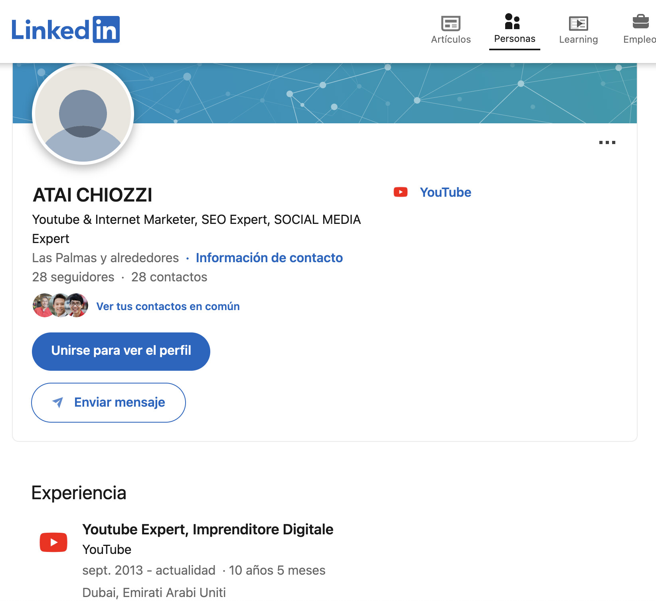
Task: Click the YouTube logo under Experiencia
Action: (x=53, y=542)
